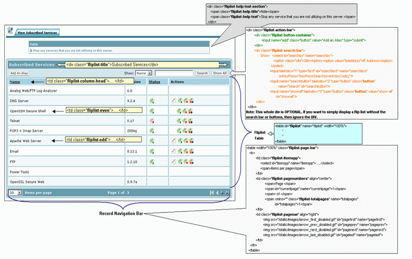Click the pencil edit icon for DNS Server
This screenshot has width=412, height=259.
coord(173,101)
